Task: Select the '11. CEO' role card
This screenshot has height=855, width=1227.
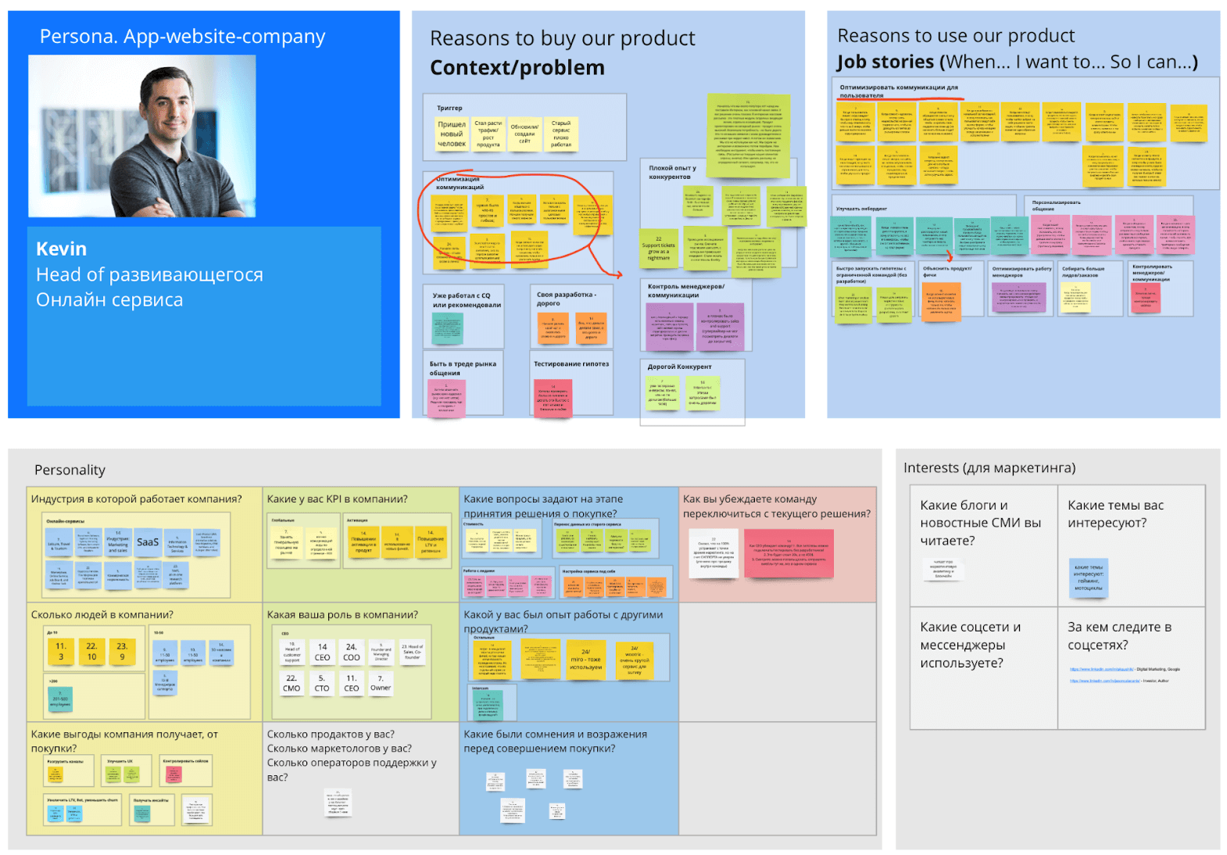Action: [x=352, y=684]
